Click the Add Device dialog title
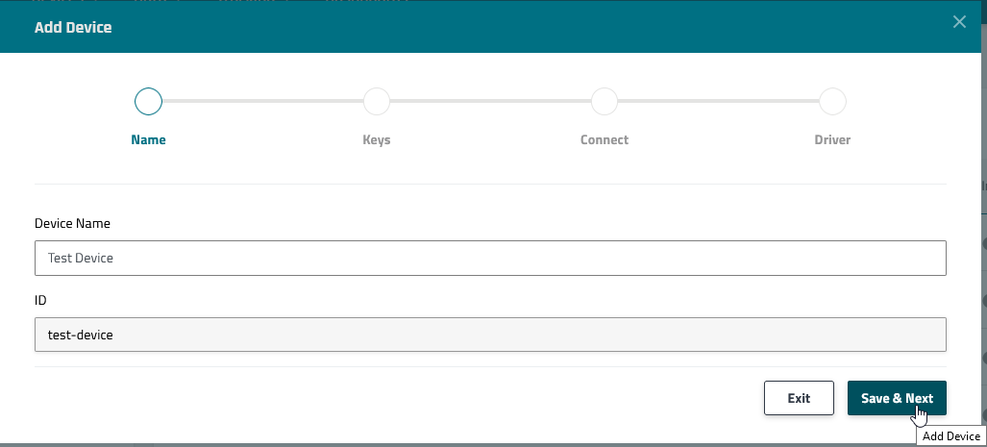Image resolution: width=987 pixels, height=447 pixels. pyautogui.click(x=73, y=27)
